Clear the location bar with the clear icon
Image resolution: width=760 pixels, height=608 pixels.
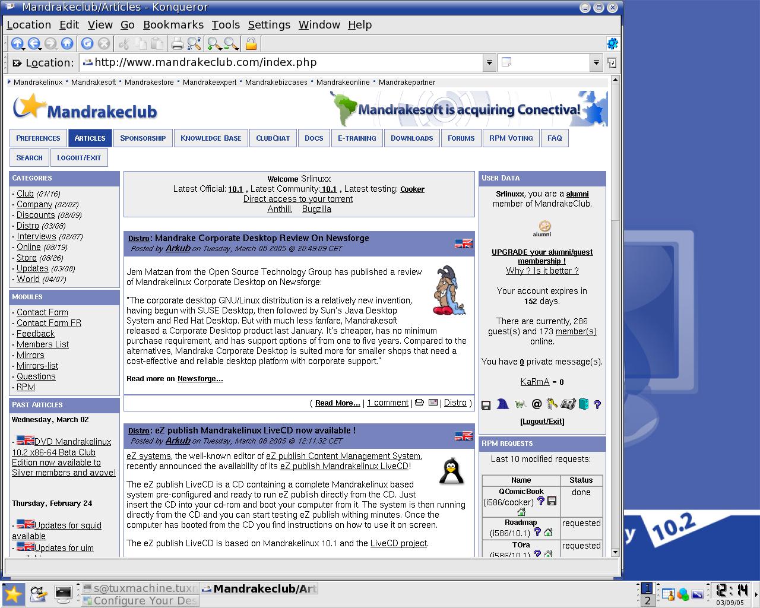click(17, 63)
